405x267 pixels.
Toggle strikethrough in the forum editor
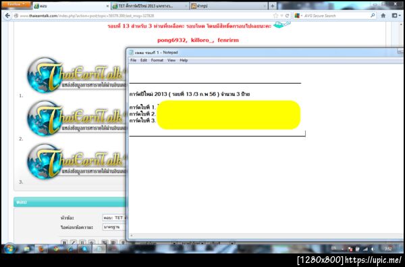tap(91, 243)
